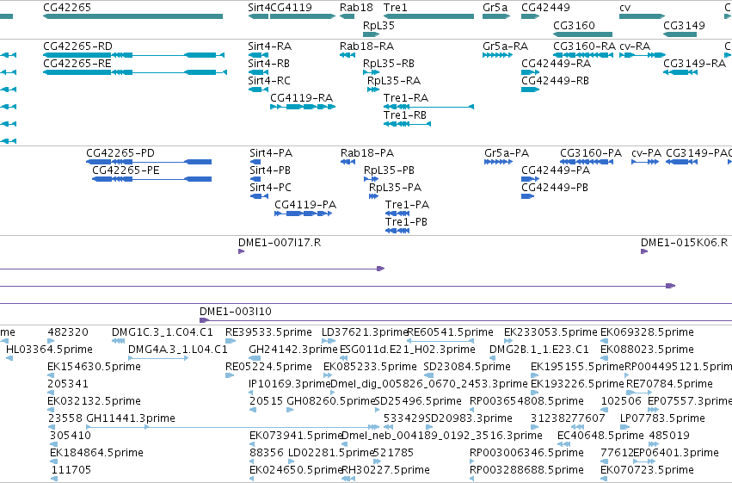Screen dimensions: 732x483
Task: Select the cv gene feature
Action: (643, 16)
